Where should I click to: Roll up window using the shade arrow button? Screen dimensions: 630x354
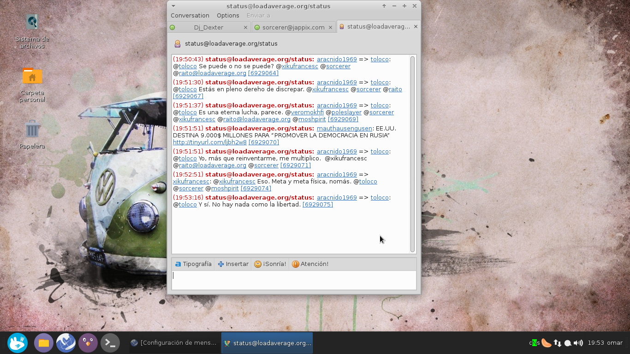[x=384, y=6]
